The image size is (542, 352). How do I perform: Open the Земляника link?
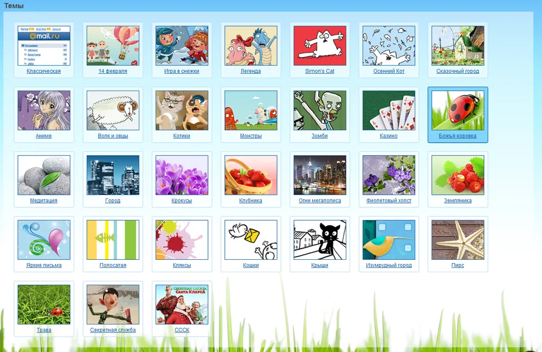coord(457,200)
